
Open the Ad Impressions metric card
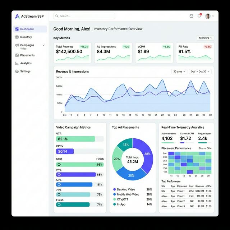click(114, 53)
